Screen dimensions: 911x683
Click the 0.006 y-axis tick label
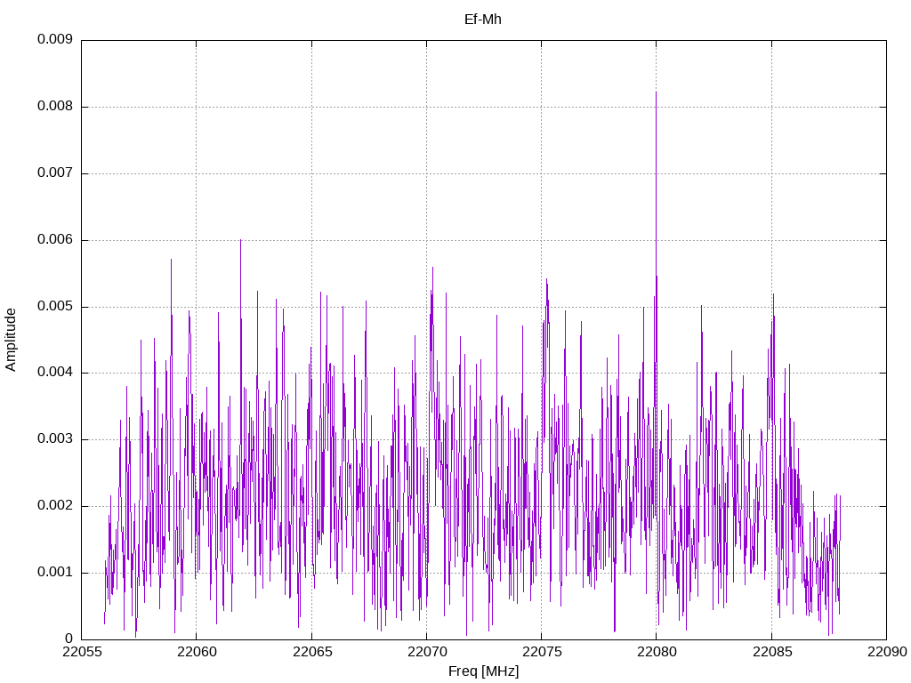[54, 240]
